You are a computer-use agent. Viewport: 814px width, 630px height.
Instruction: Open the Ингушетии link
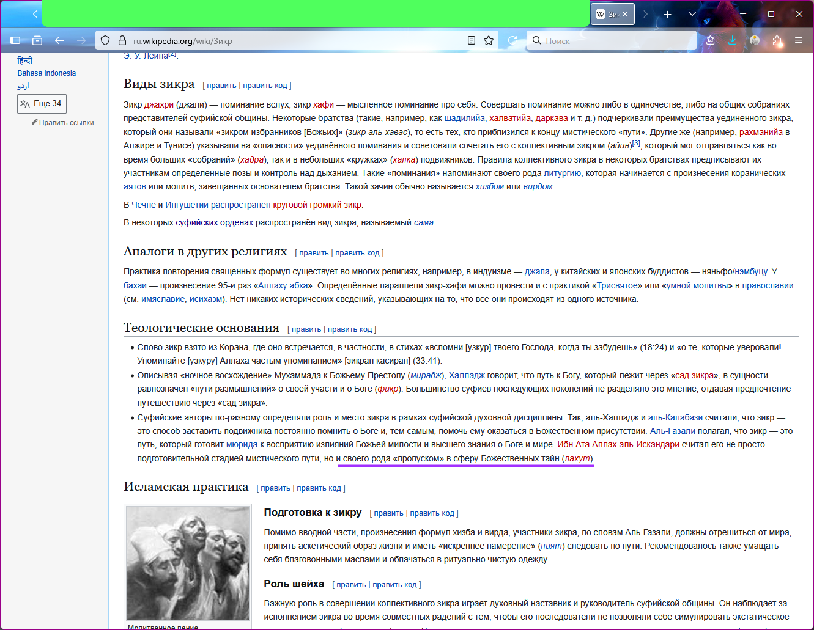click(x=188, y=205)
